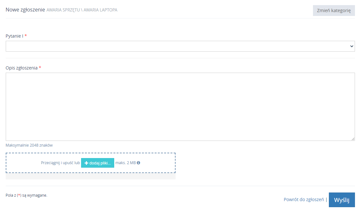The width and height of the screenshot is (361, 218).
Task: Click the Opis zgłoszenia field label
Action: (x=22, y=68)
